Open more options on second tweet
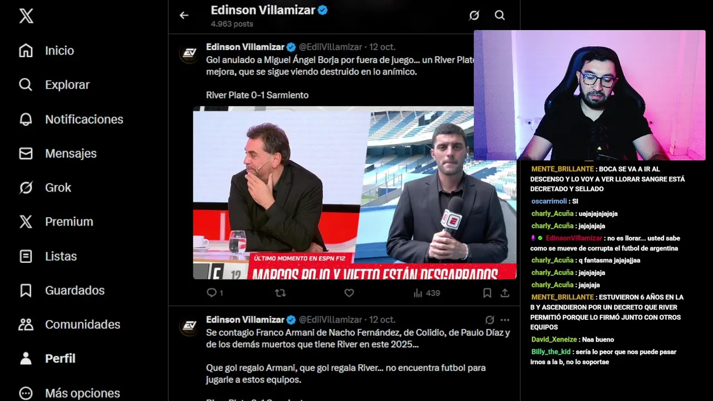 505,320
